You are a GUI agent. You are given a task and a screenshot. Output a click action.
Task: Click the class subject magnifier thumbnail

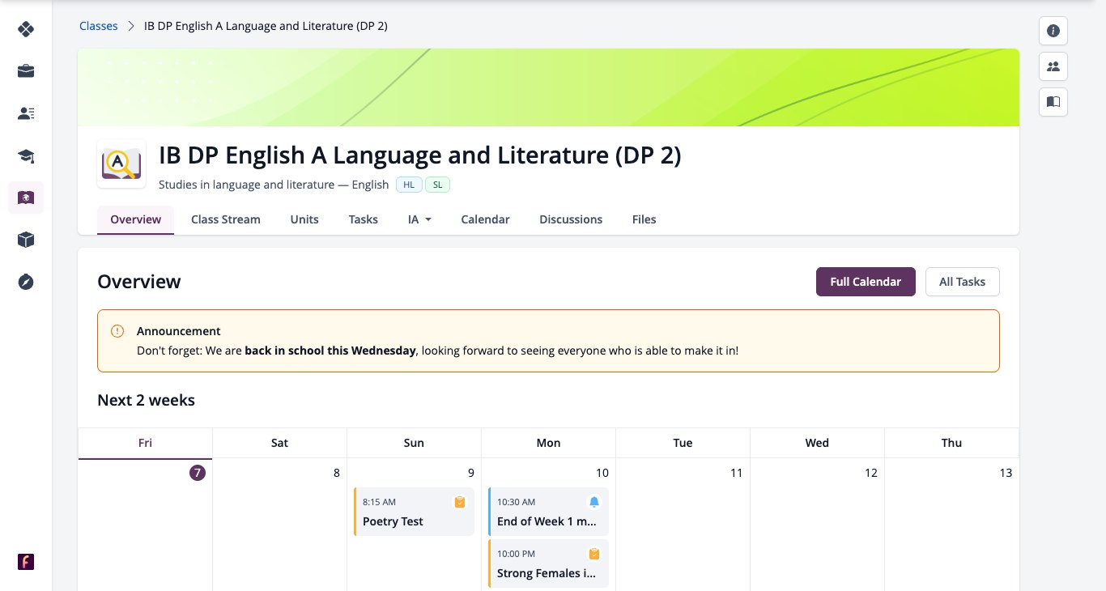[x=121, y=164]
